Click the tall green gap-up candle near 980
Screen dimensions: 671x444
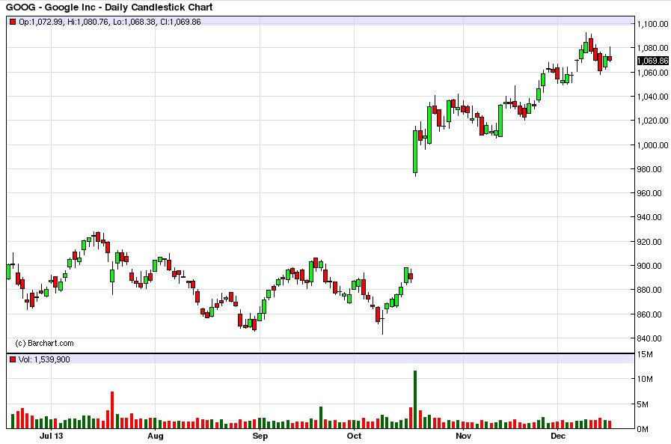pyautogui.click(x=415, y=151)
